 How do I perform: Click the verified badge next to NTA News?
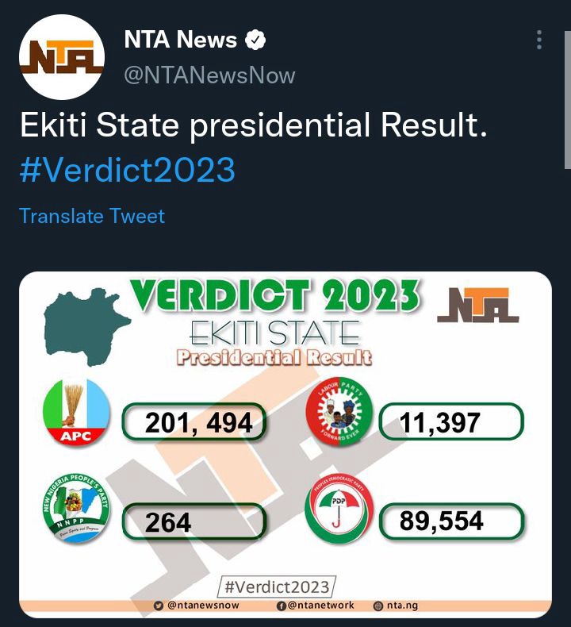[255, 40]
